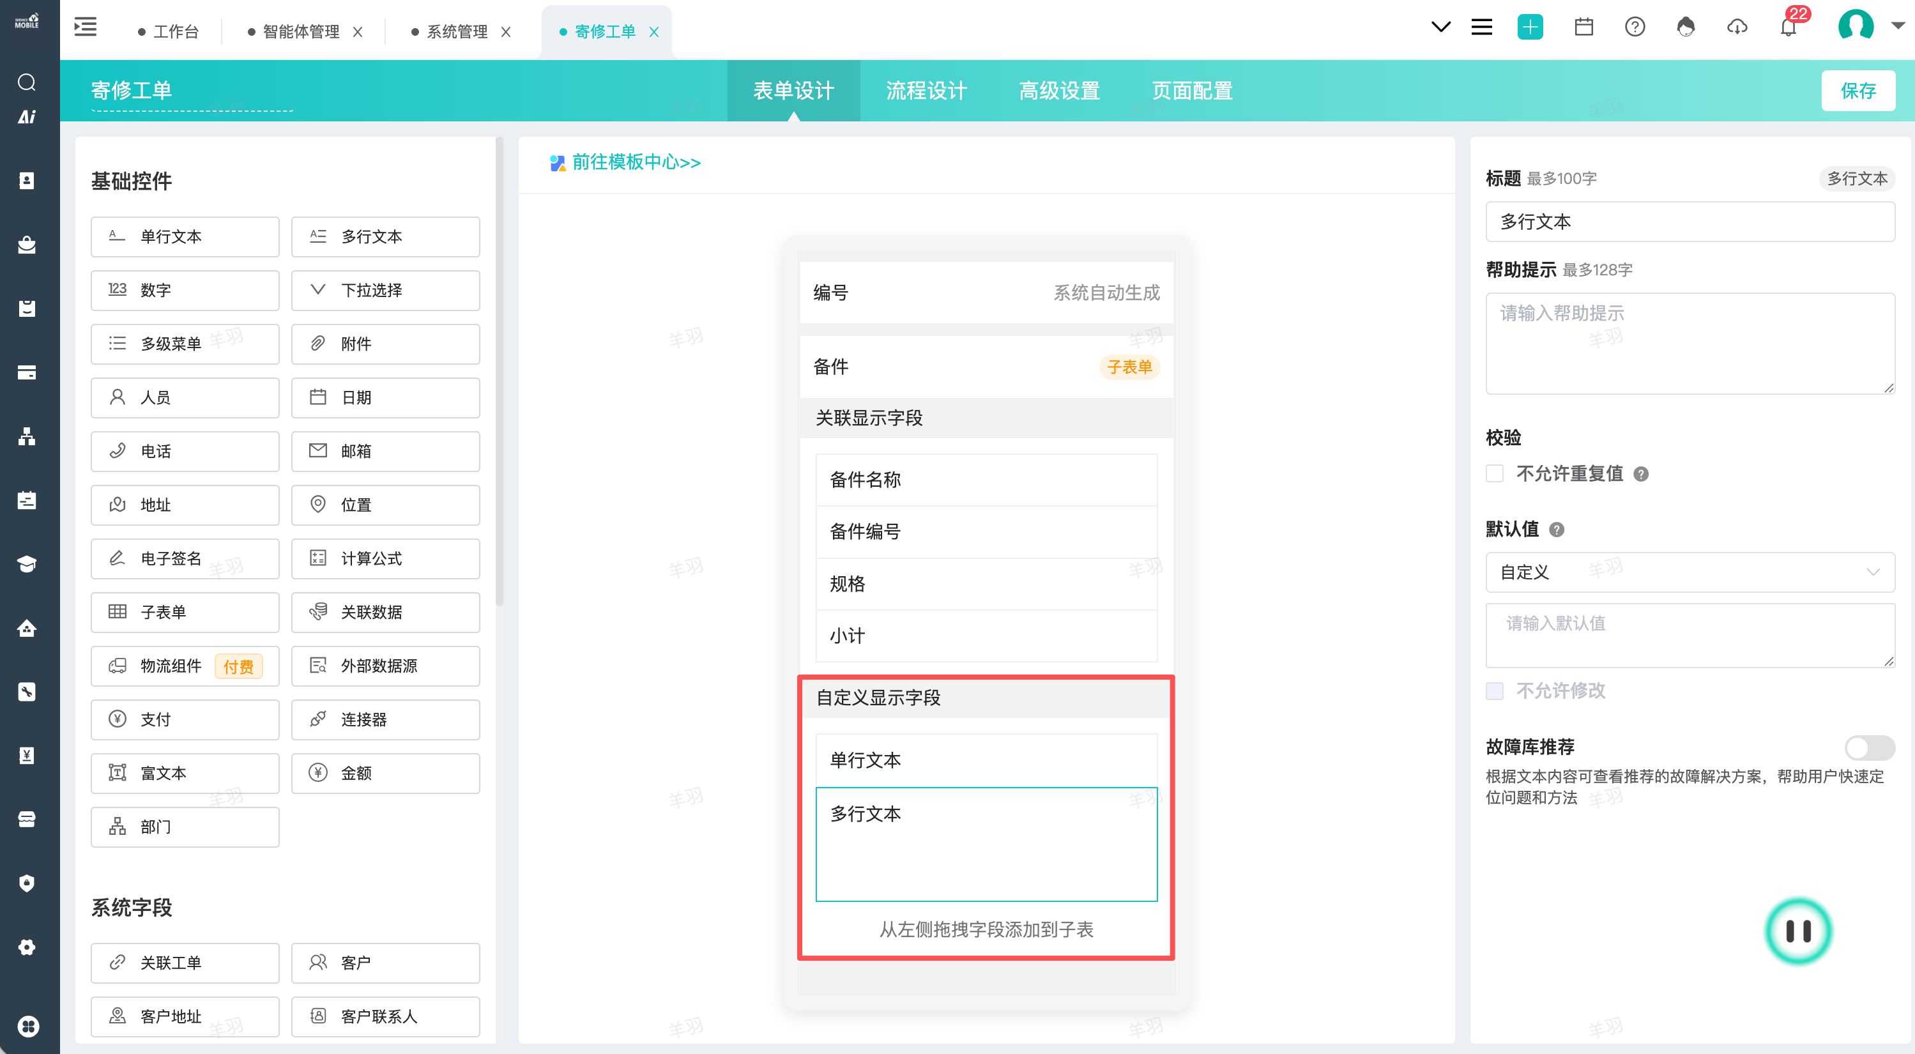Open the search icon in left sidebar
The width and height of the screenshot is (1915, 1054).
coord(27,82)
